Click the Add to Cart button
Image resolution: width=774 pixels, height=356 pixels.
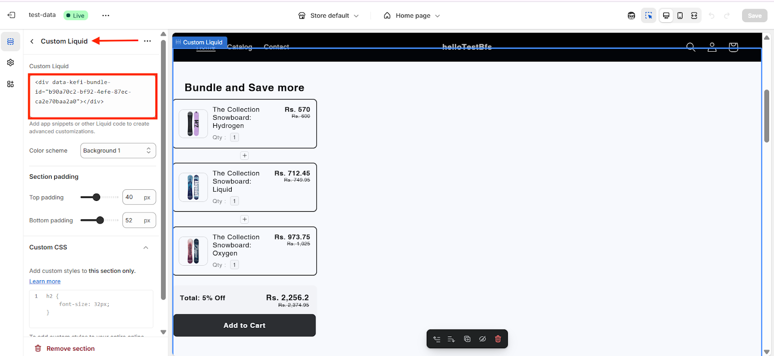[244, 326]
